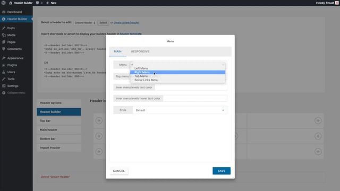The image size is (340, 191).
Task: Add element to bottom row right cell
Action: pos(318,152)
